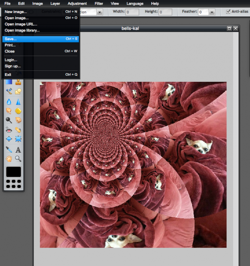Screen dimensions: 250x266
Task: Open the Adjustment menu
Action: click(77, 4)
